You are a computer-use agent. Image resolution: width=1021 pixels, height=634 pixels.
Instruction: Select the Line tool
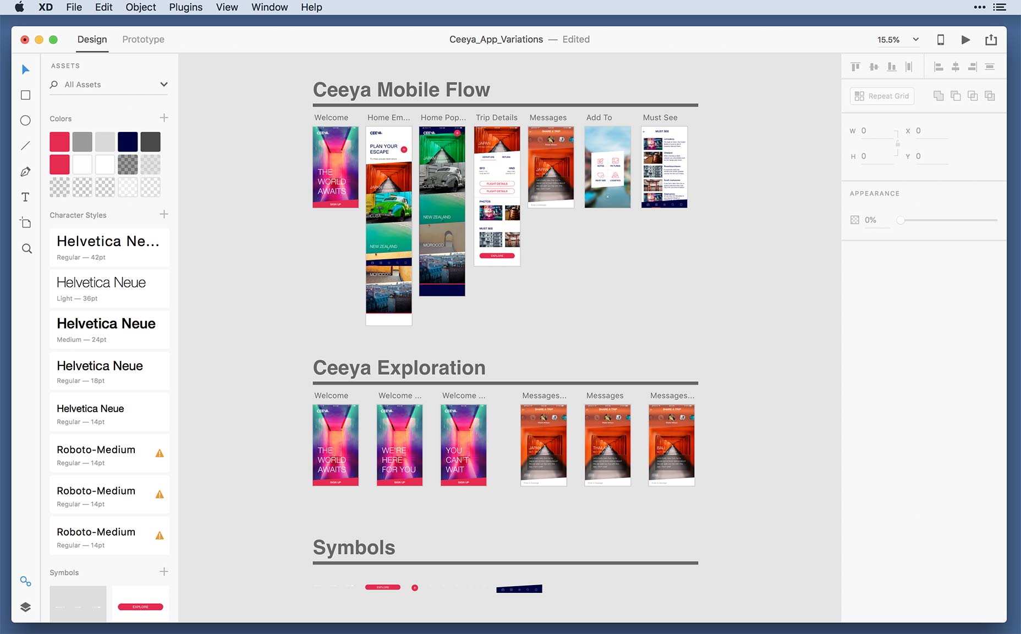coord(25,146)
